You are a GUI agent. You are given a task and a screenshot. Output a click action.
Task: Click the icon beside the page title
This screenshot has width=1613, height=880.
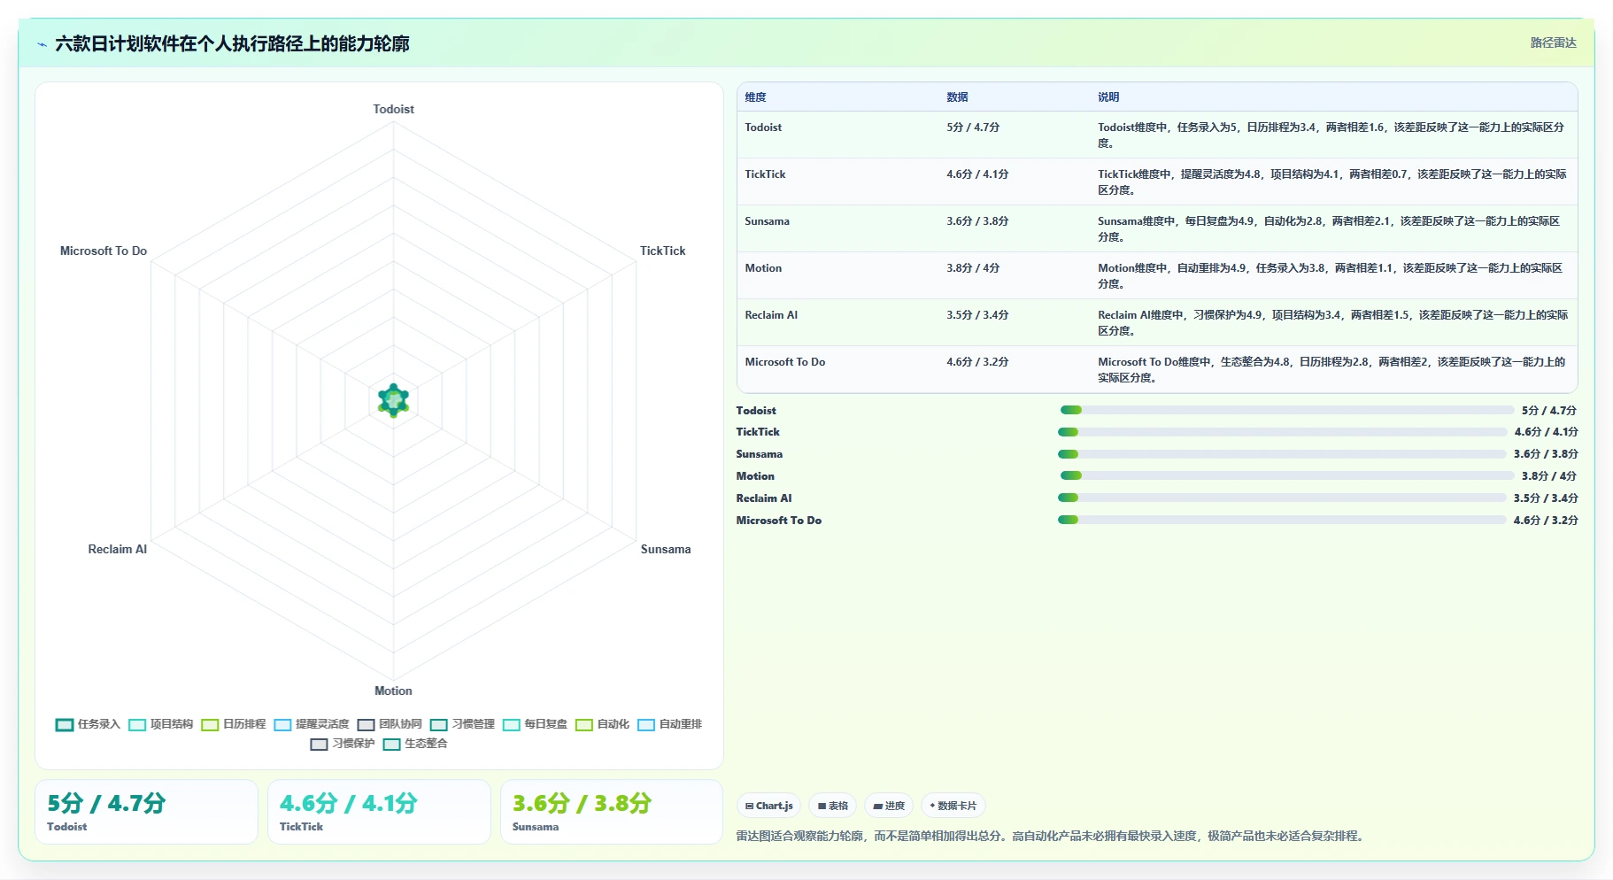[x=42, y=43]
